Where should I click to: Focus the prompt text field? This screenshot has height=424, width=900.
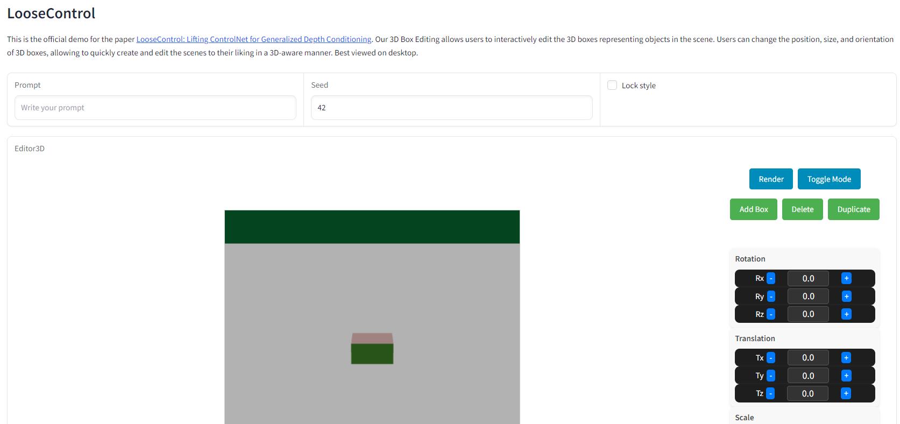point(155,108)
